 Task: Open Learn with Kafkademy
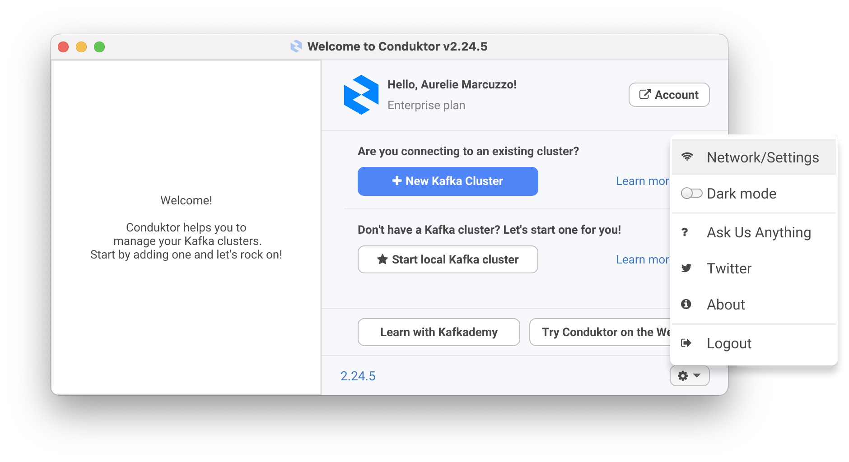click(438, 332)
